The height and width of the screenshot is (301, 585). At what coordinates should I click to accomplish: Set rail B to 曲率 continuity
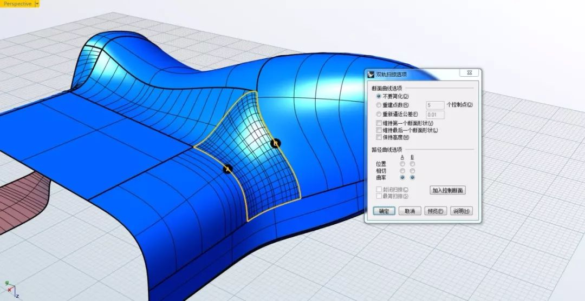pos(412,178)
